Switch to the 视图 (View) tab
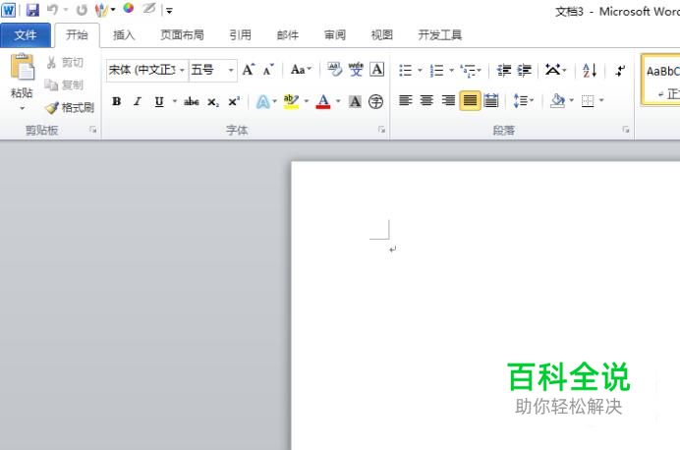Image resolution: width=680 pixels, height=450 pixels. (382, 34)
